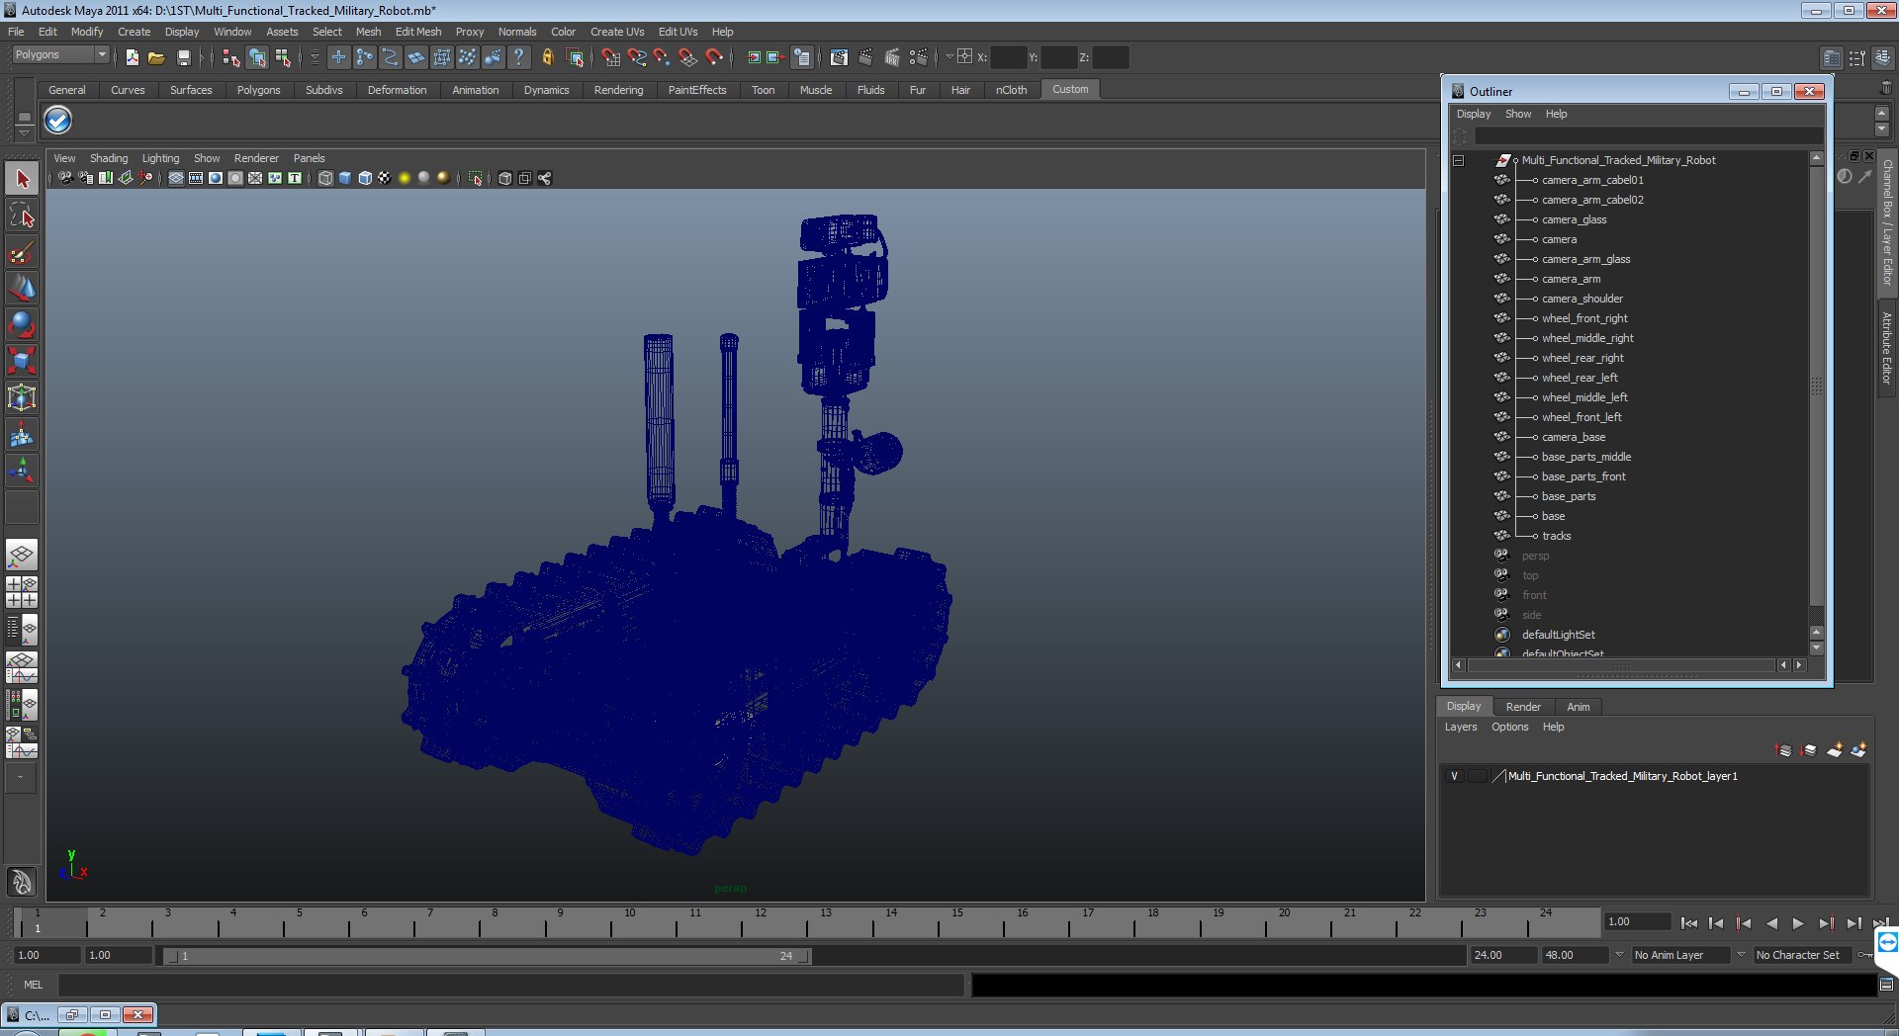
Task: Collapse Multi_Functional_Tracked_Military_Robot group in Outliner
Action: [x=1458, y=160]
